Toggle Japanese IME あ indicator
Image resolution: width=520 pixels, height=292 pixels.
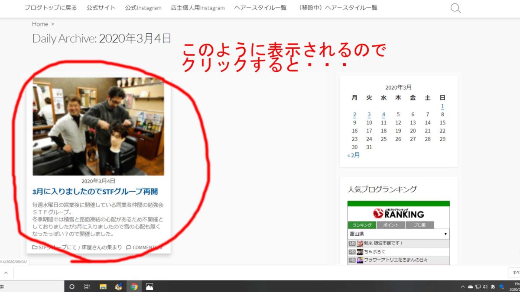(493, 286)
